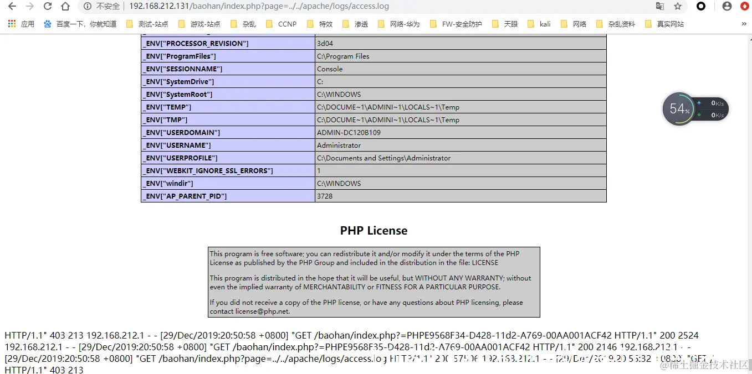Select the _ENV["USERPROFILE"] cell
The width and height of the screenshot is (752, 374).
pos(228,158)
